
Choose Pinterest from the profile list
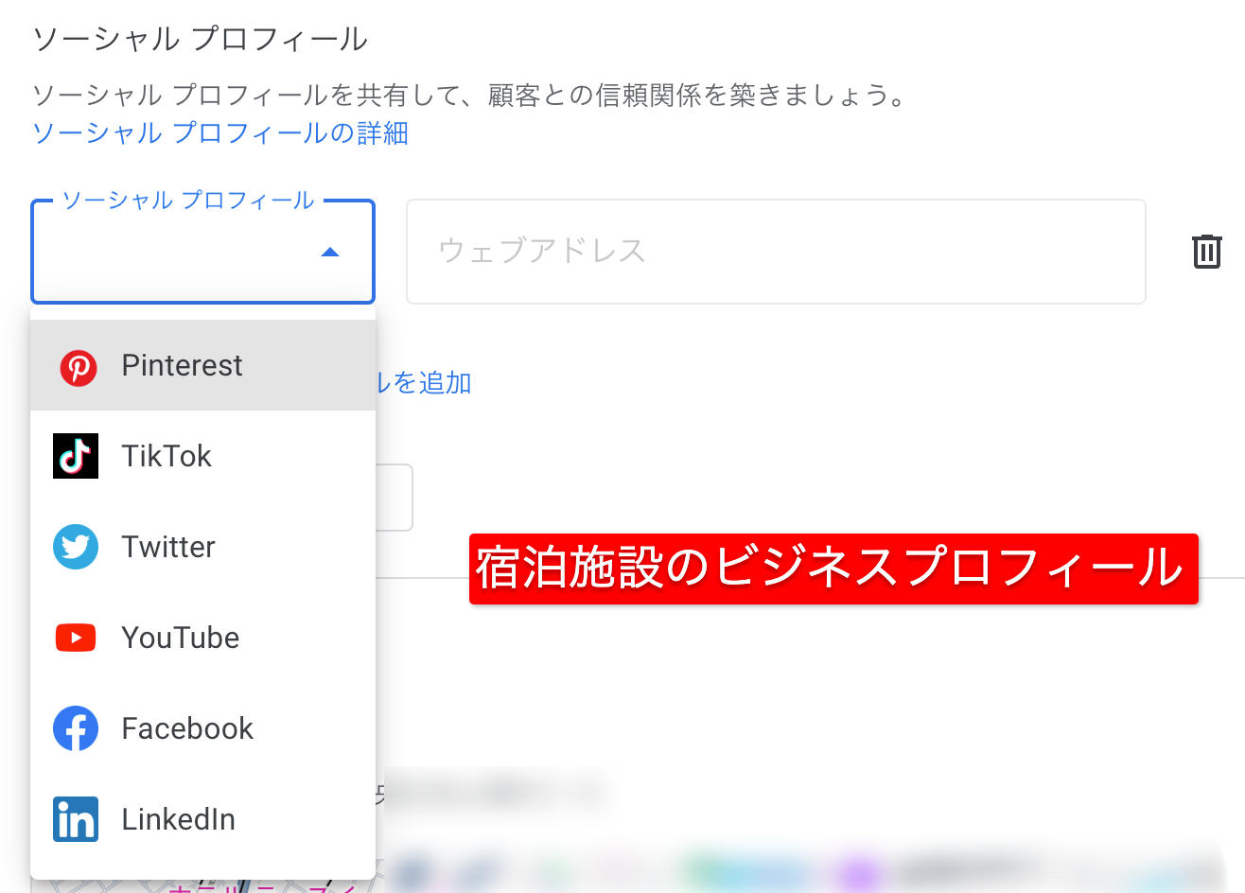[202, 365]
